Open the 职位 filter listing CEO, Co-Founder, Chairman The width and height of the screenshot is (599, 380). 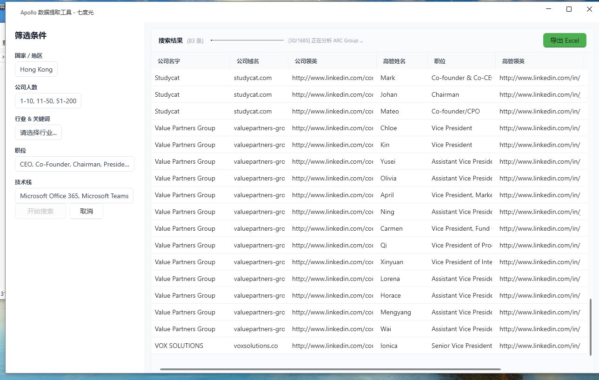(74, 164)
